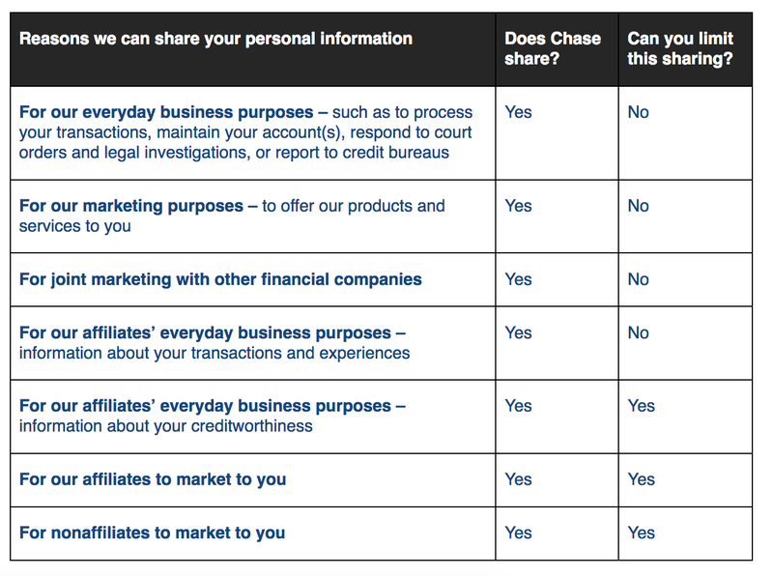Click 'Yes' limit cell for nonaffiliates marketing

click(641, 533)
